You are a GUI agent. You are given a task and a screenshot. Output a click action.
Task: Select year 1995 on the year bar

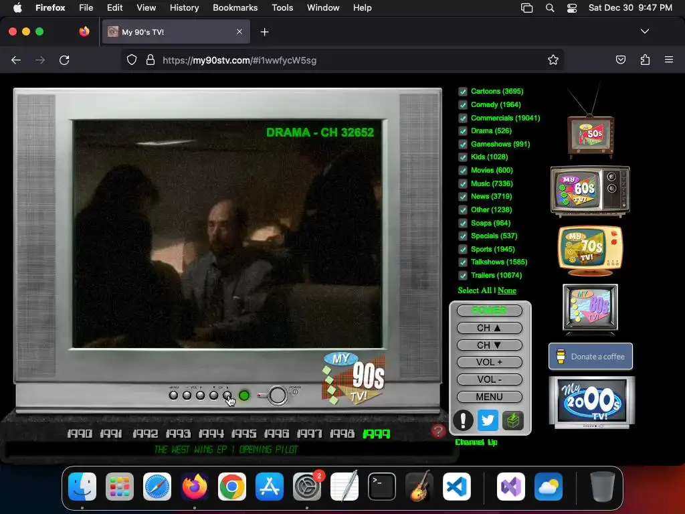click(243, 434)
